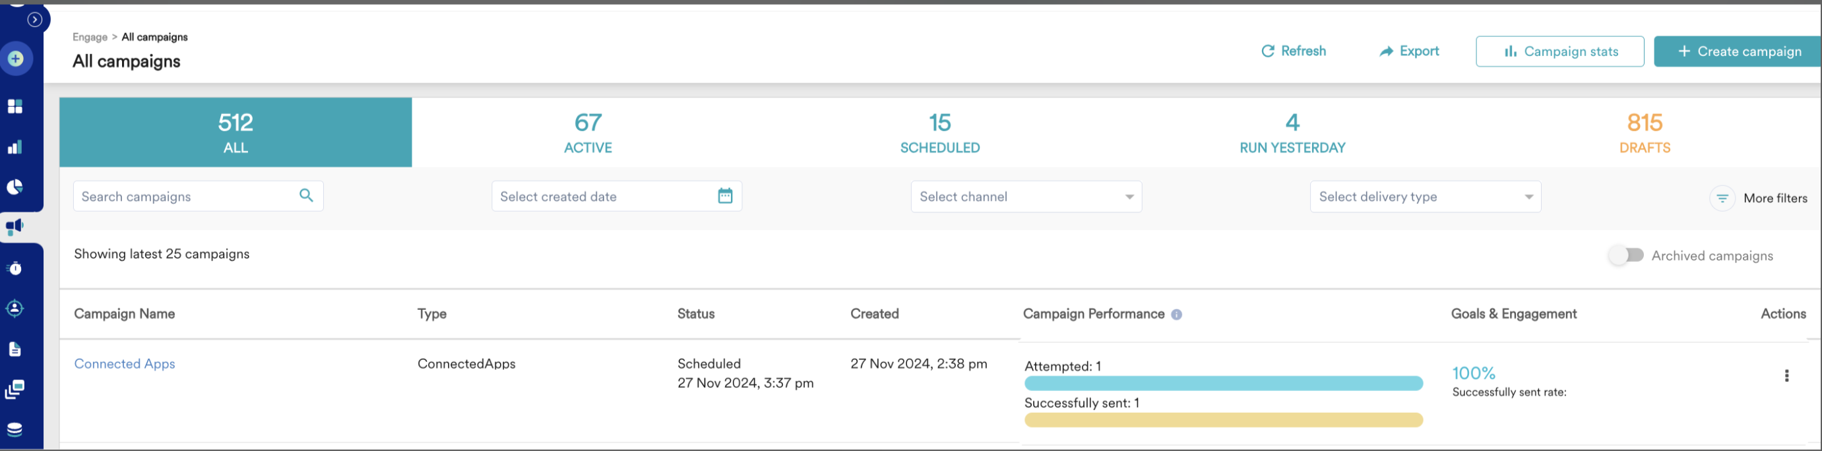Expand the sidebar with the chevron arrow
This screenshot has height=451, width=1822.
[34, 20]
